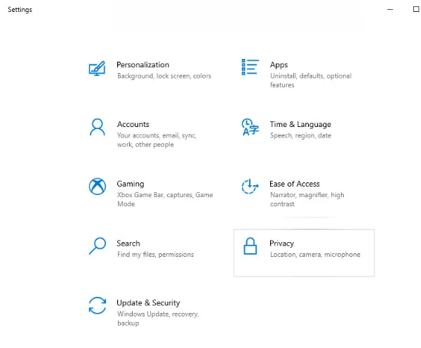
Task: Click the Apps list icon
Action: [249, 67]
